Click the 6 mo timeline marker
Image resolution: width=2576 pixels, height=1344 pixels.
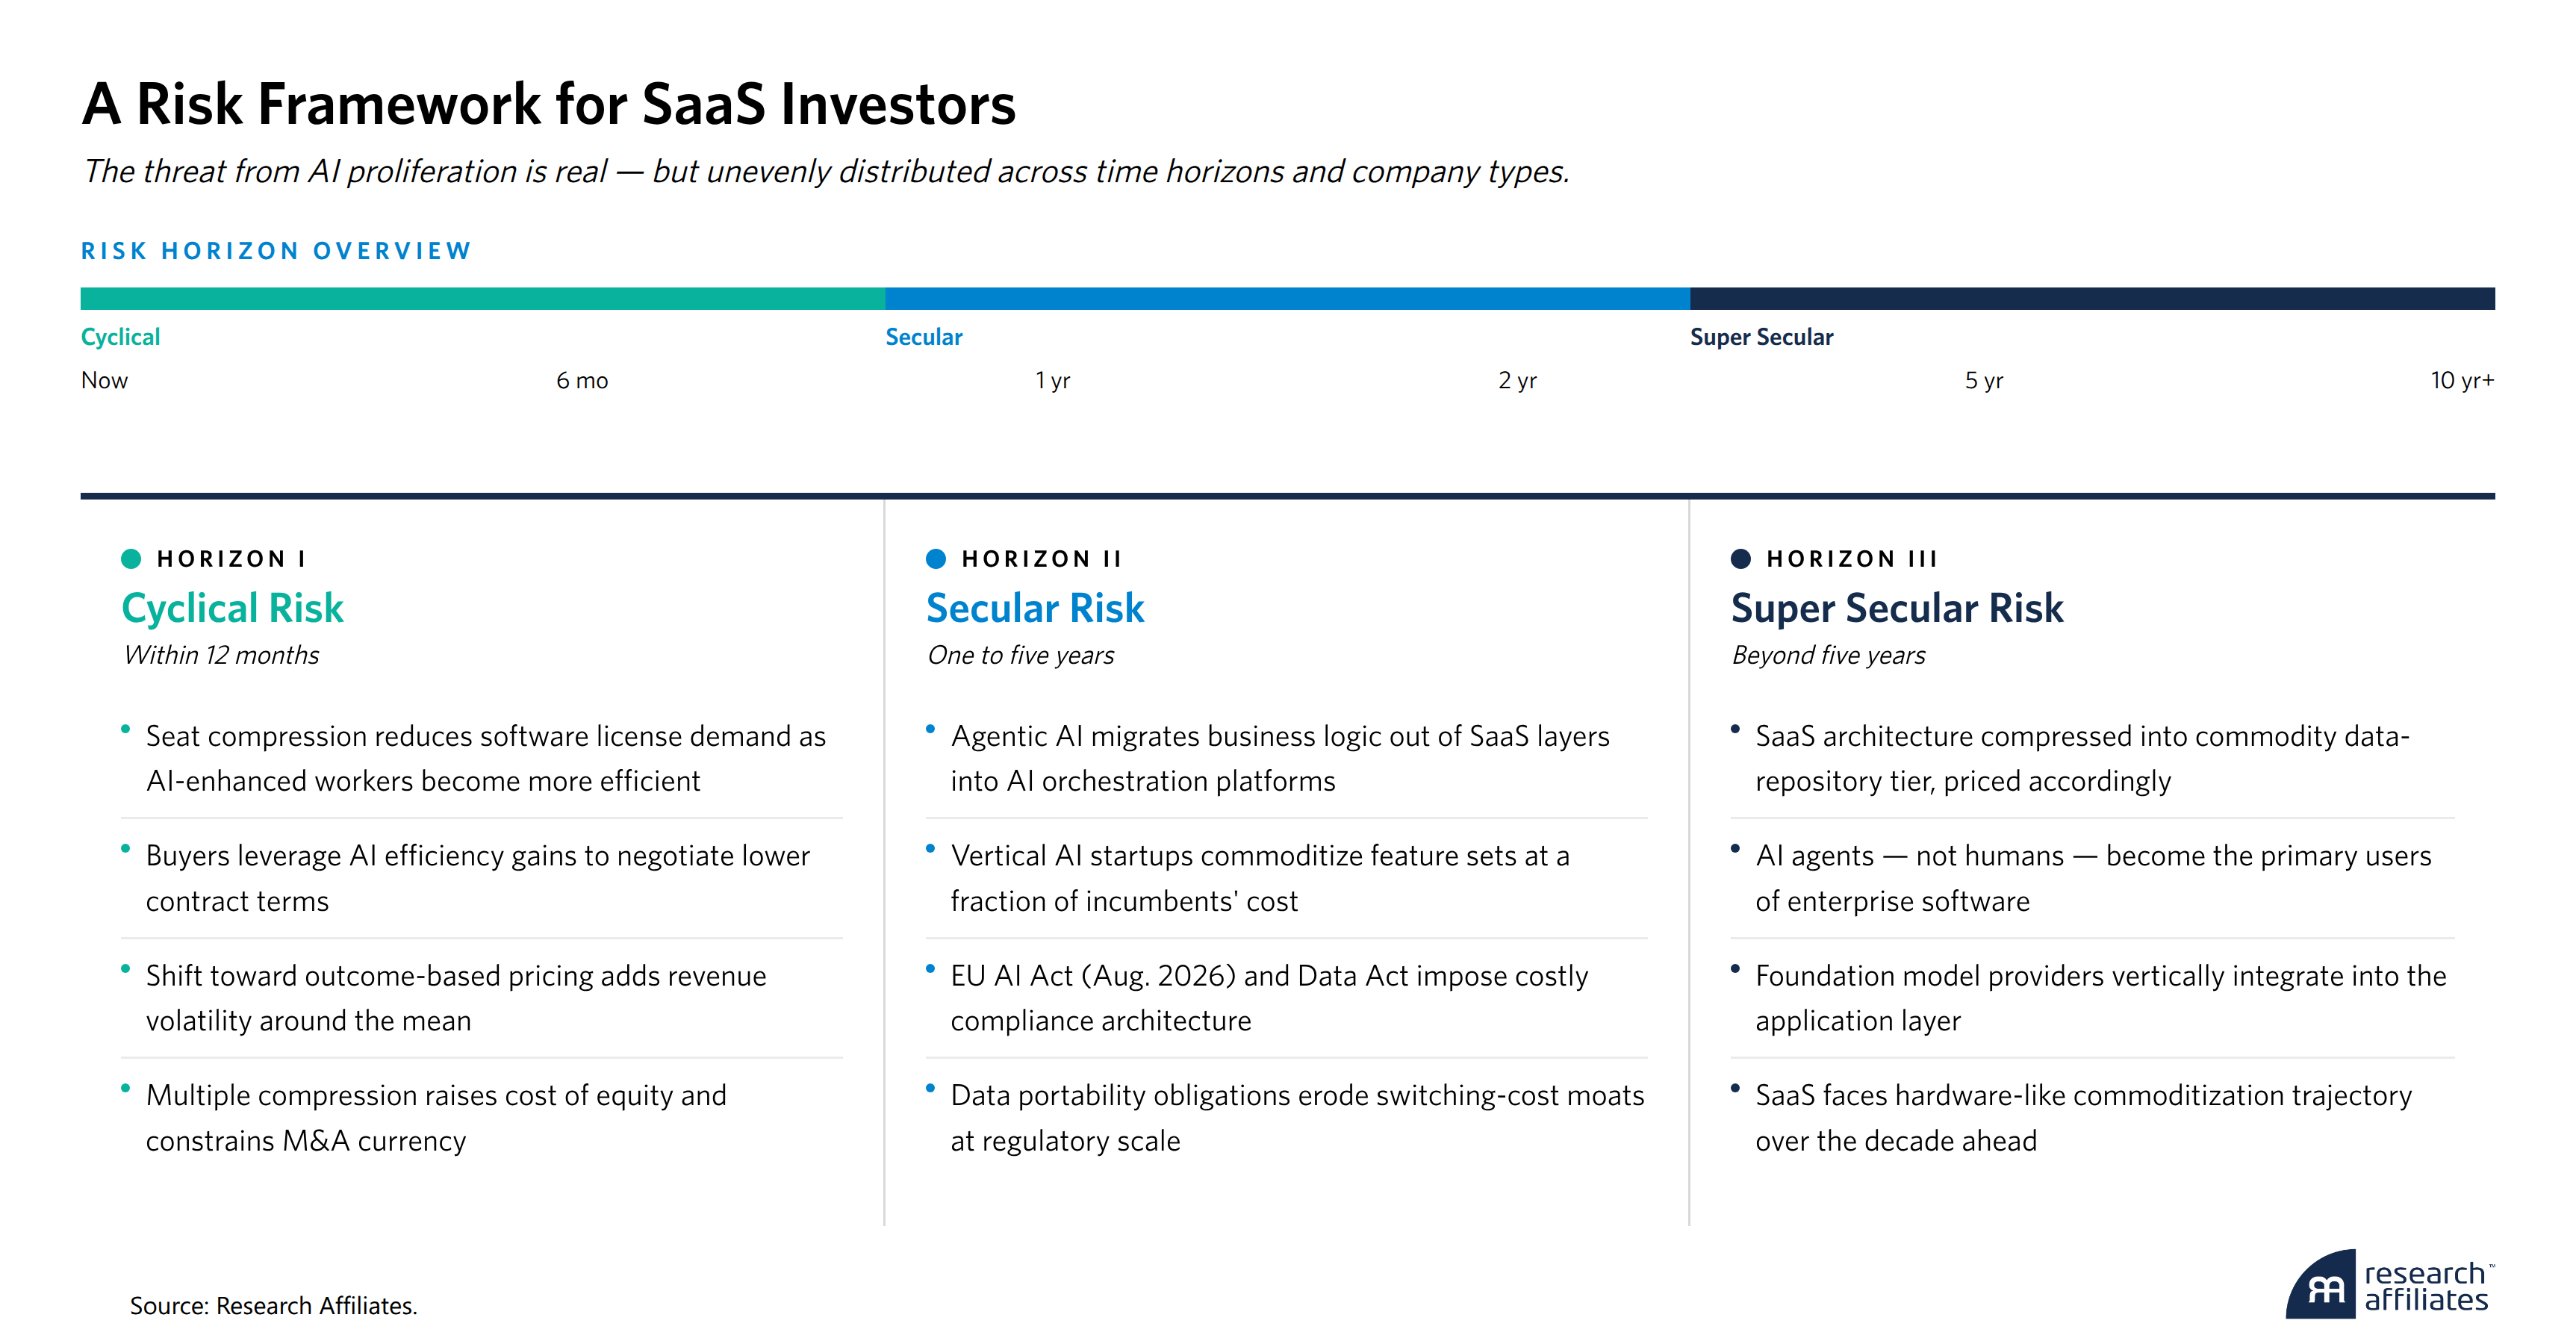coord(582,381)
